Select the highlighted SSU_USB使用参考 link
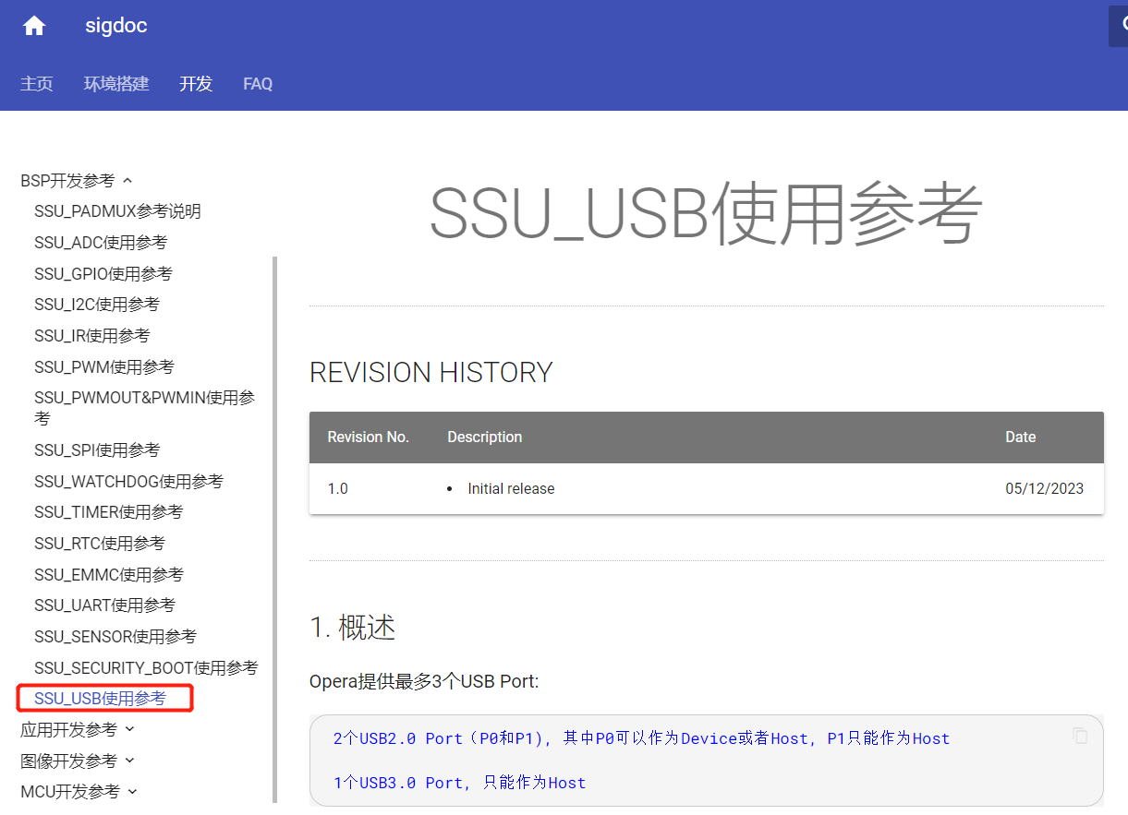The image size is (1128, 815). coord(100,699)
